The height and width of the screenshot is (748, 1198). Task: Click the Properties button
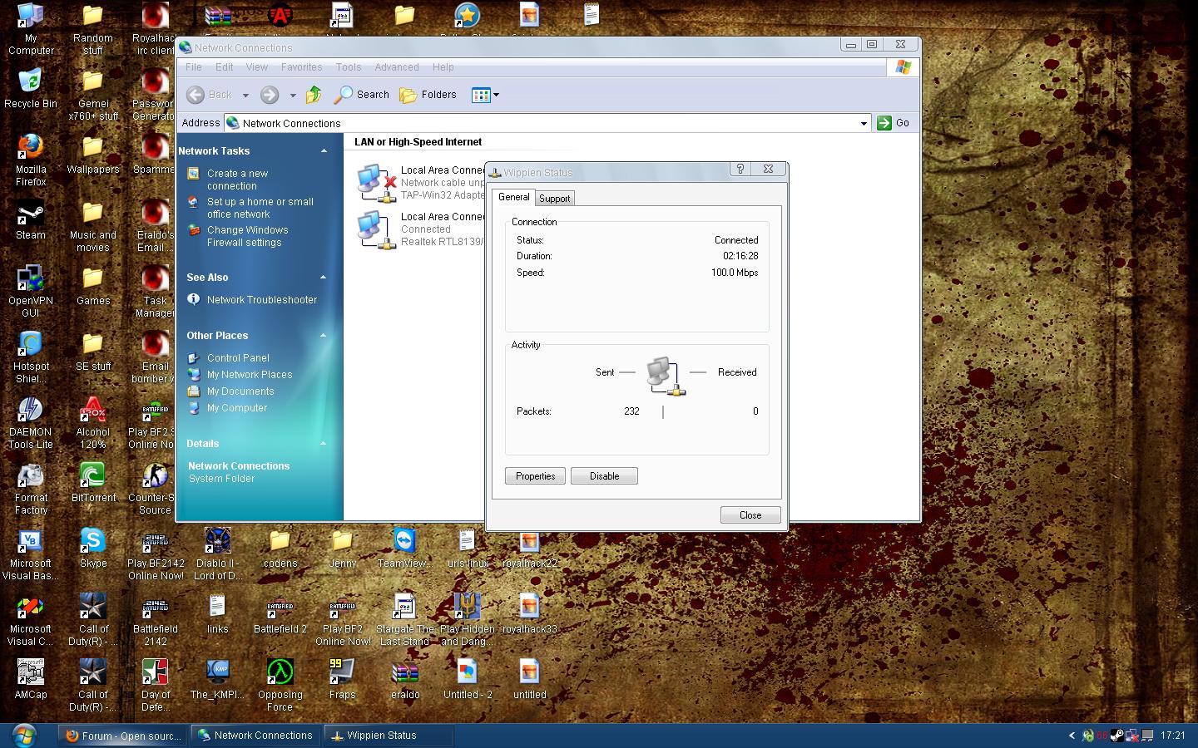[x=535, y=476]
